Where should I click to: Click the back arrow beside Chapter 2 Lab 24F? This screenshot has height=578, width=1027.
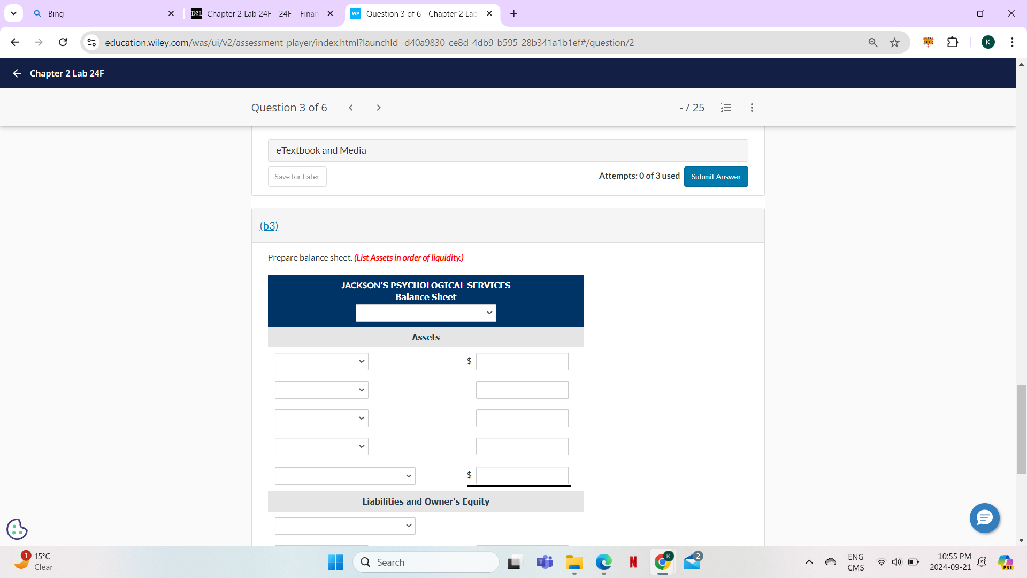coord(17,73)
